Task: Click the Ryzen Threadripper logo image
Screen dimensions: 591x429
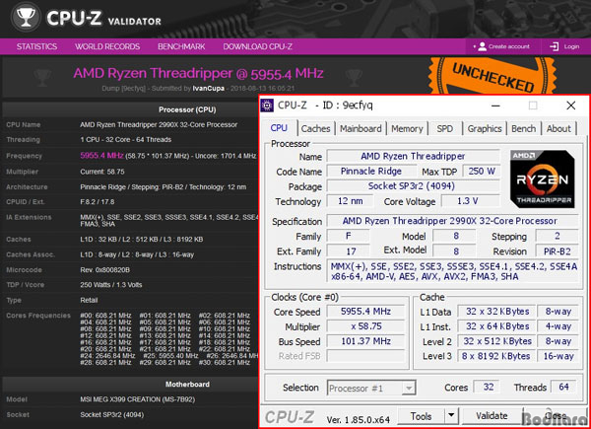Action: [542, 179]
